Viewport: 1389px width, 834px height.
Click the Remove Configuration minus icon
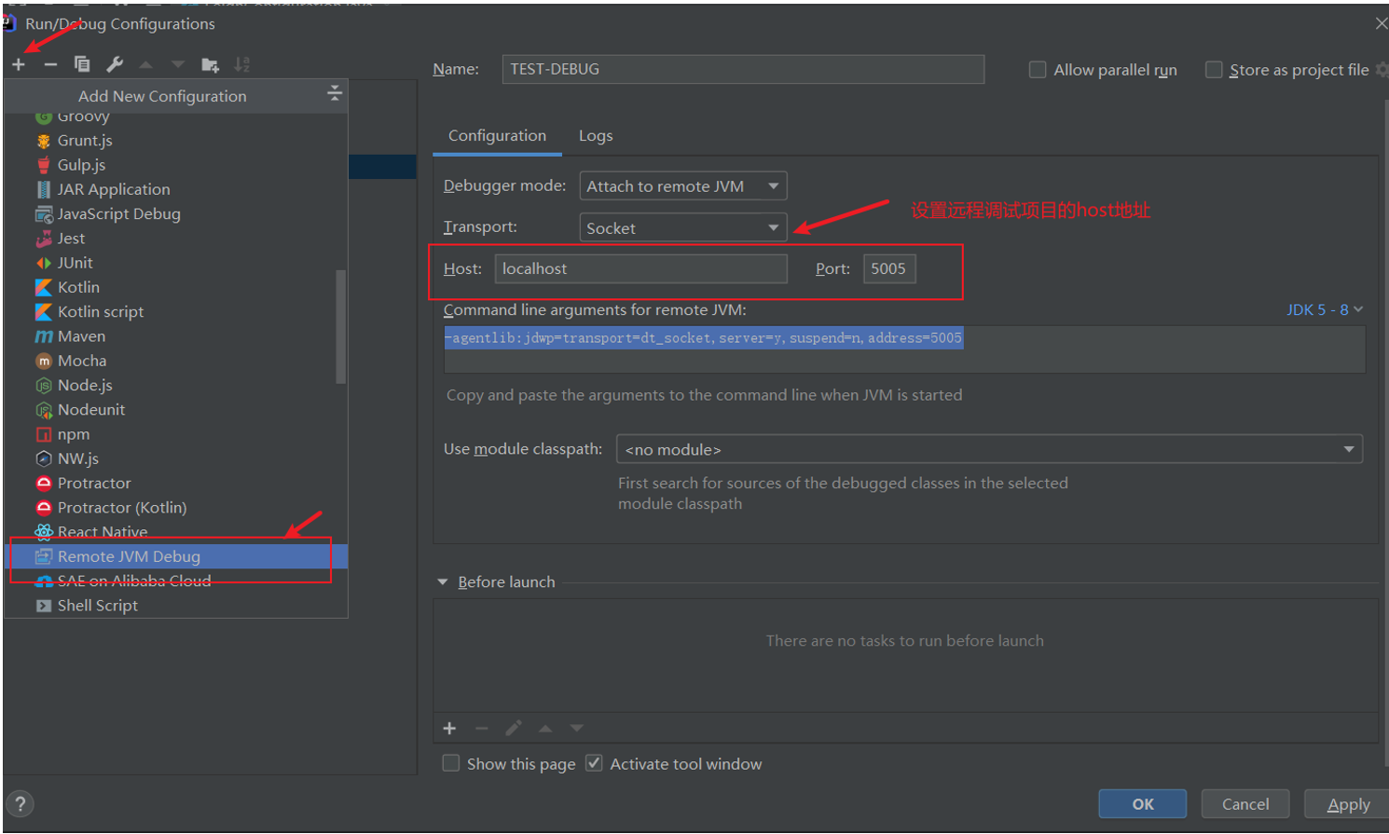(50, 64)
